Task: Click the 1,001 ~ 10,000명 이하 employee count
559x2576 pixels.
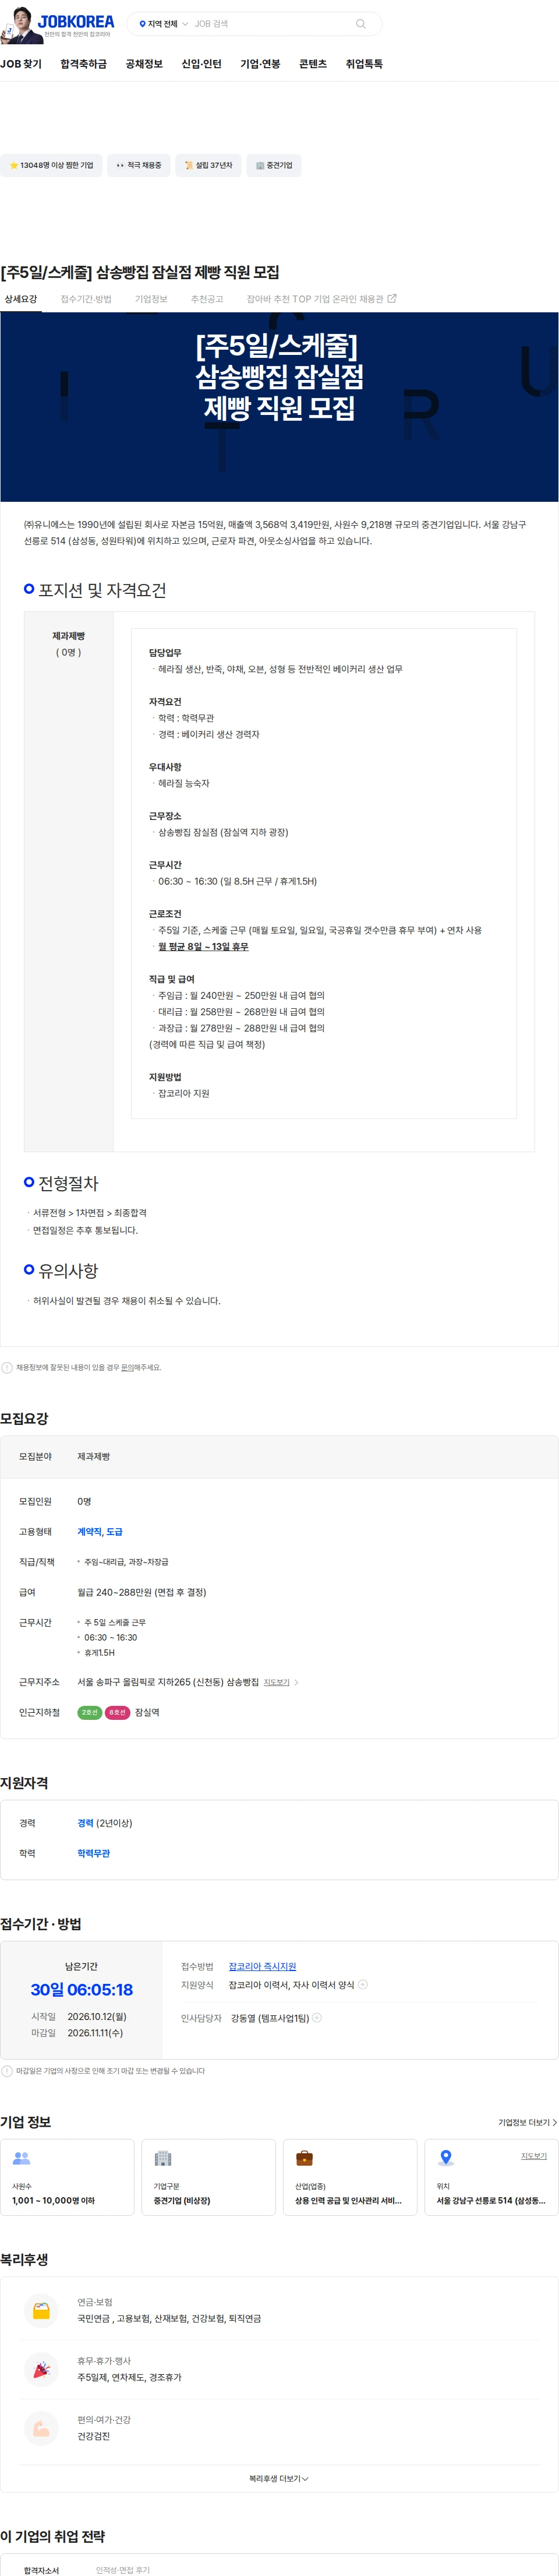Action: (x=53, y=2200)
